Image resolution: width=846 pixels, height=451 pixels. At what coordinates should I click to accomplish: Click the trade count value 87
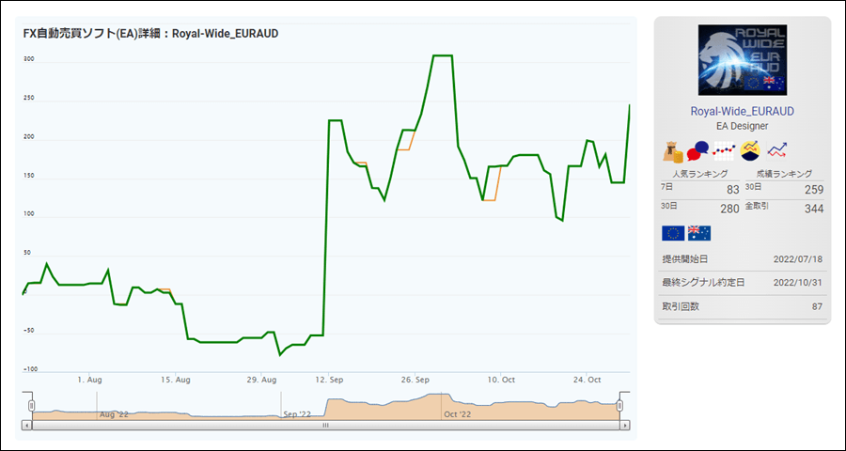818,306
